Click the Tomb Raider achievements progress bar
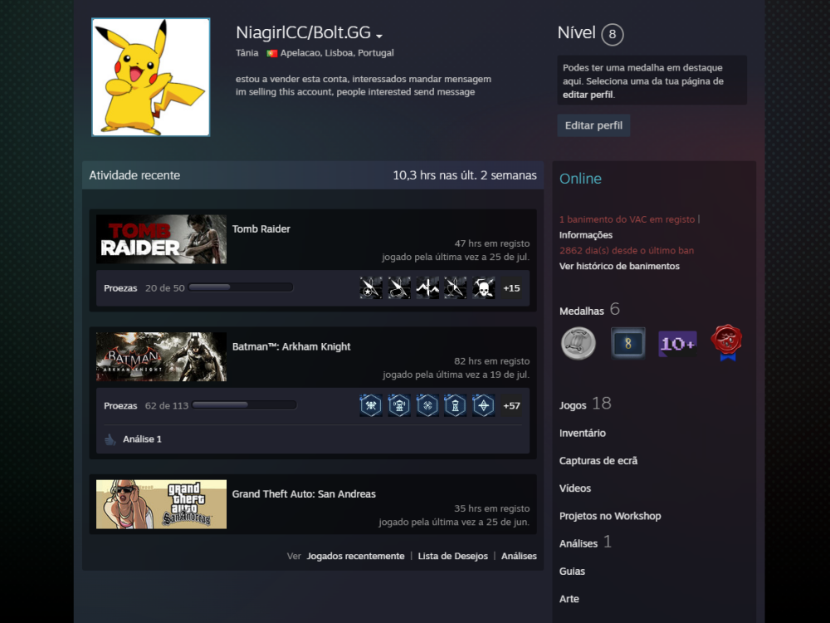Image resolution: width=830 pixels, height=623 pixels. click(x=241, y=288)
